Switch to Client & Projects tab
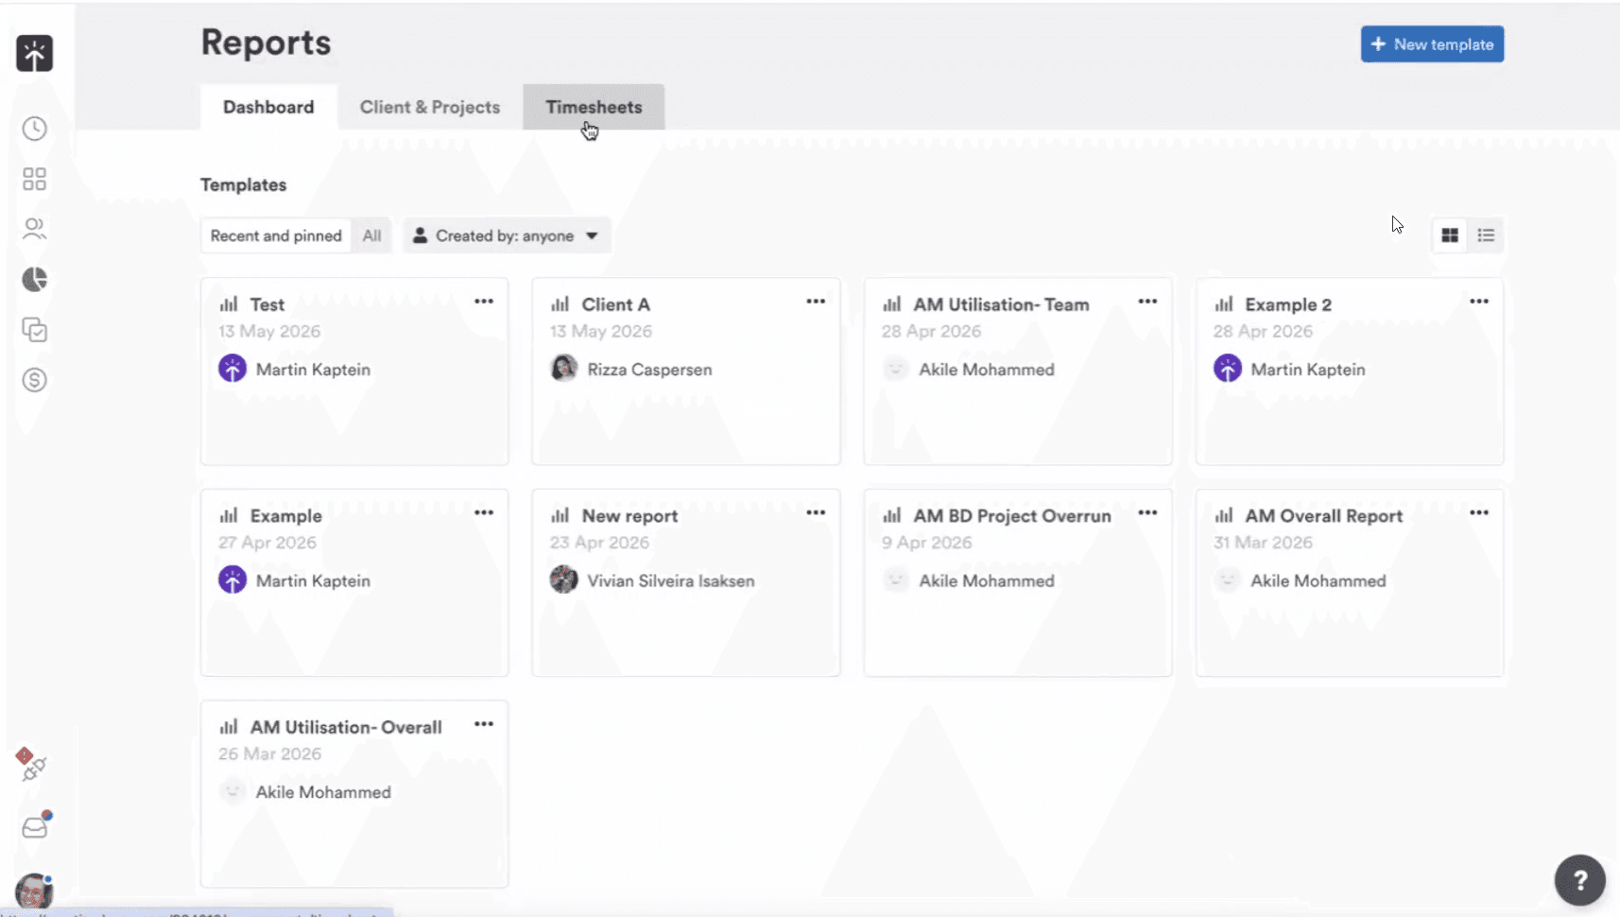This screenshot has height=917, width=1620. [x=430, y=107]
